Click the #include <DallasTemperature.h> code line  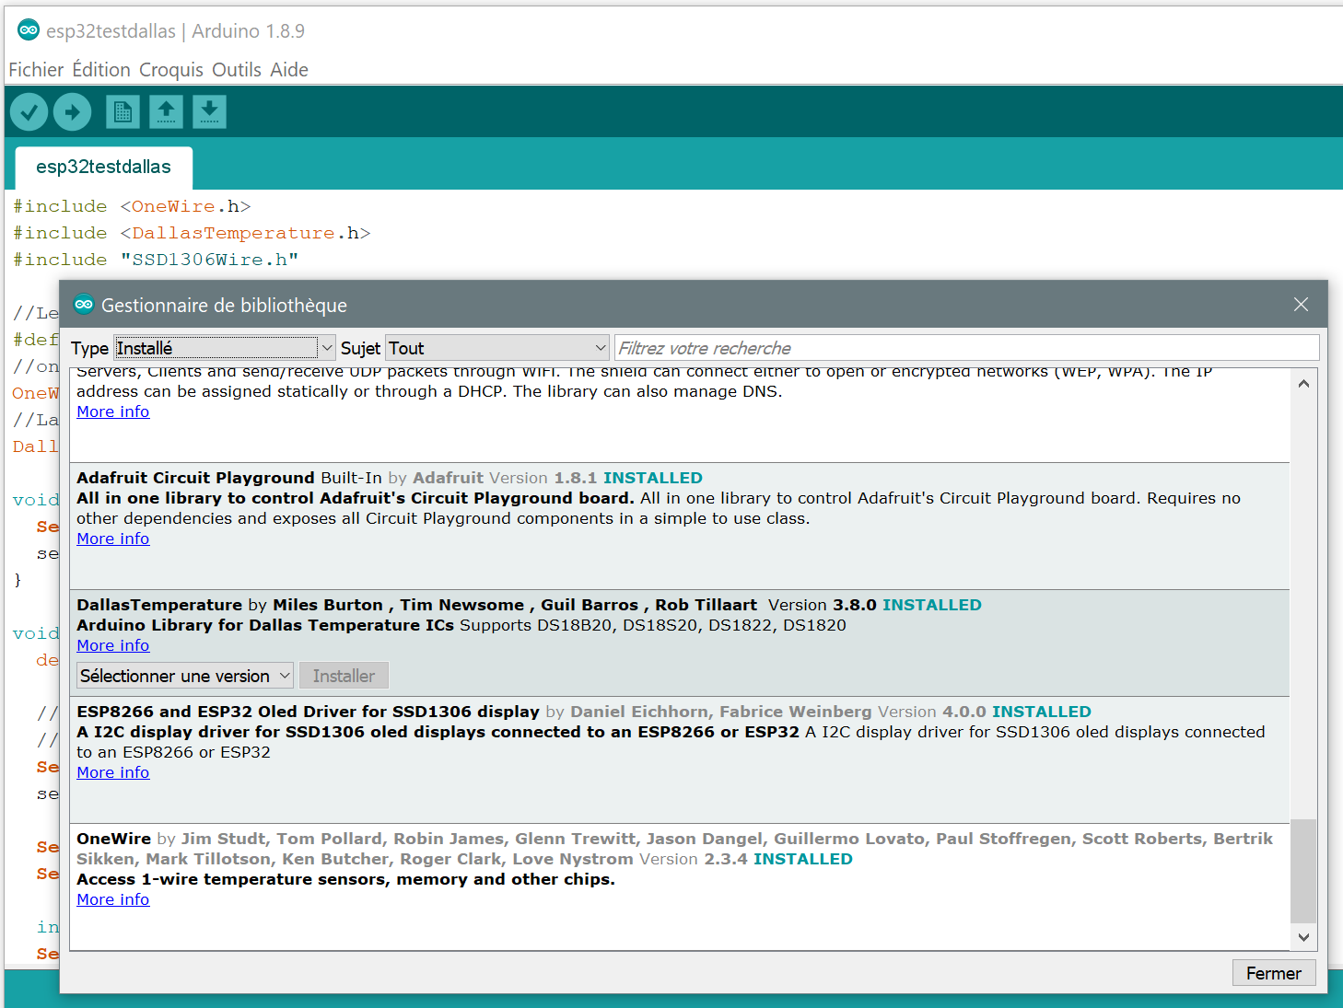coord(192,233)
